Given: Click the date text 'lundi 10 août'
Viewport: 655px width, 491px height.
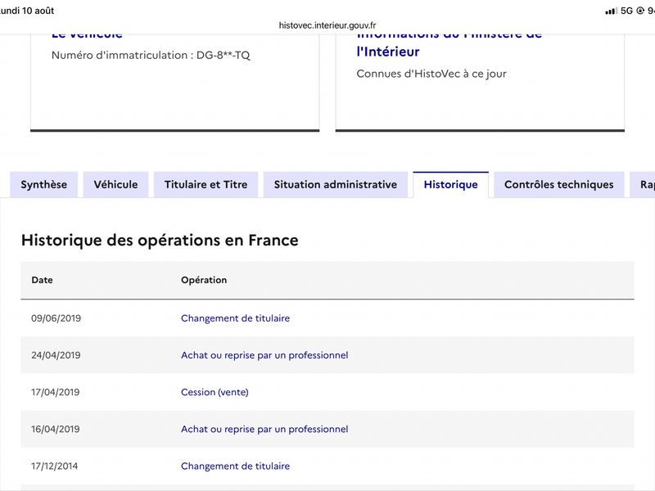Looking at the screenshot, I should click(x=27, y=11).
